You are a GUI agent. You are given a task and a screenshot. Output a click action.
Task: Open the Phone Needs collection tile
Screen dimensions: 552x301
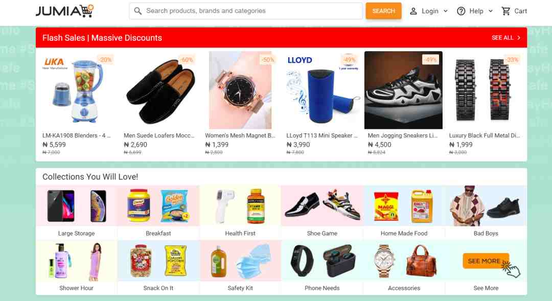322,268
